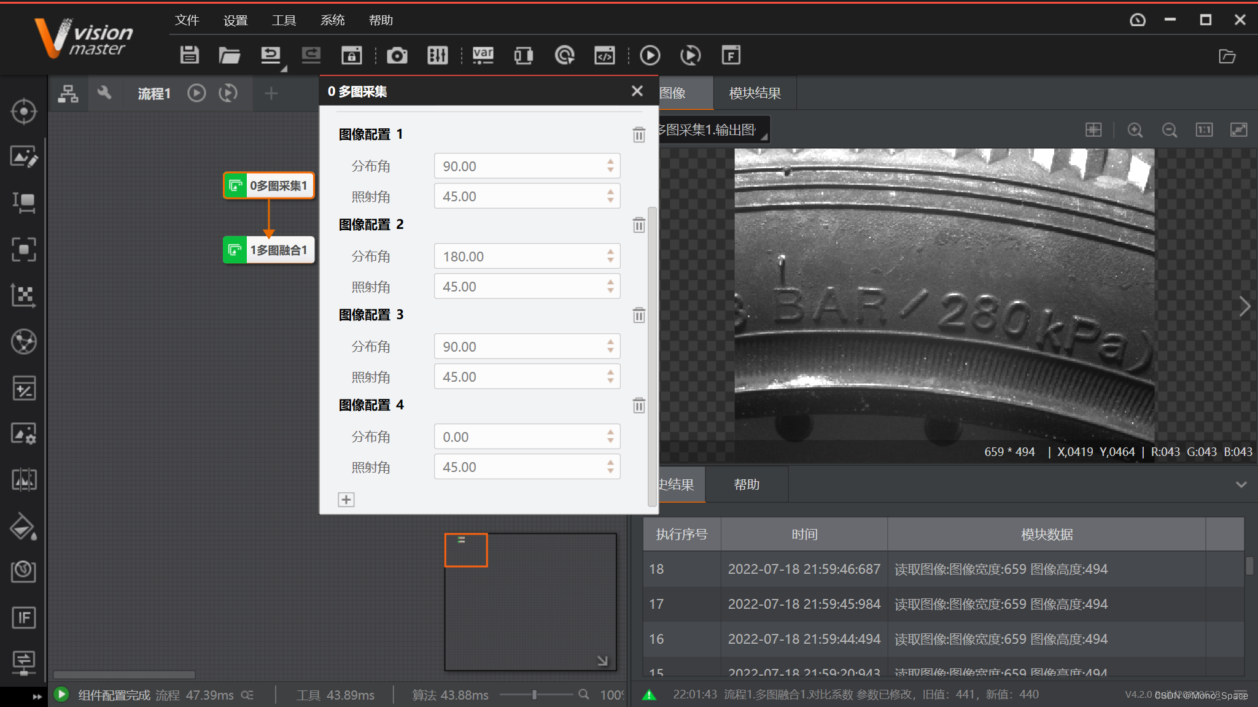1258x707 pixels.
Task: Expand the sidebar with the bottom-left double arrow
Action: (x=37, y=696)
